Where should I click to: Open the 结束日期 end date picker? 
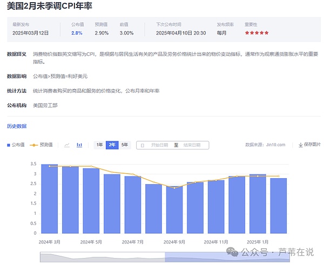[192, 145]
